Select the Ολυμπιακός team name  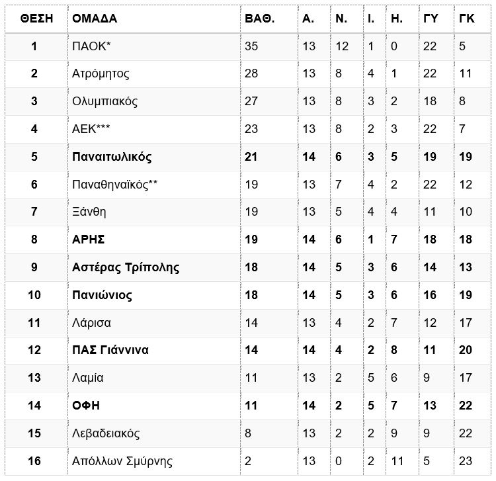[x=104, y=102]
